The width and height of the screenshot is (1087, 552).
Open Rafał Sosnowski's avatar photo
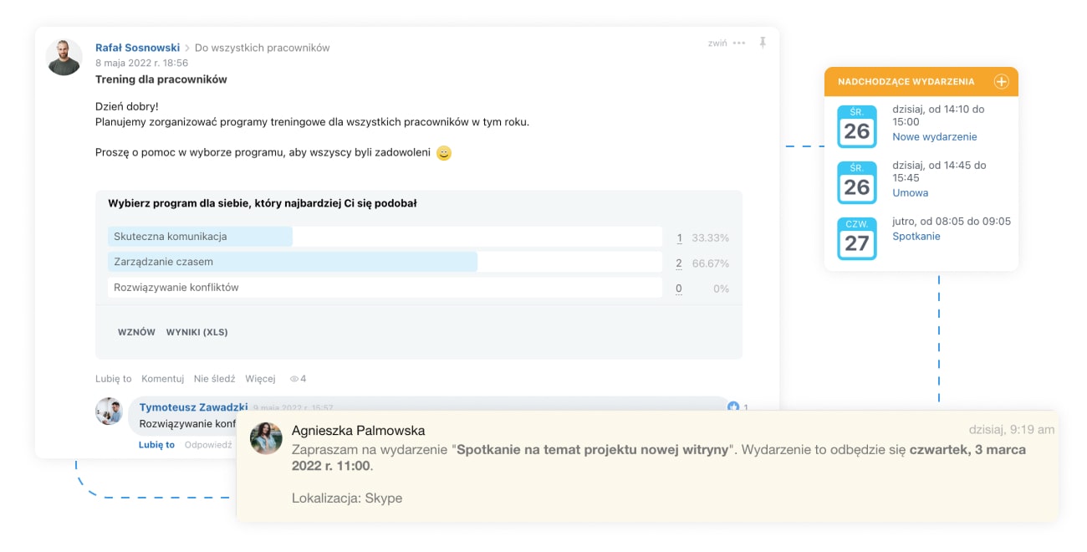pyautogui.click(x=64, y=57)
